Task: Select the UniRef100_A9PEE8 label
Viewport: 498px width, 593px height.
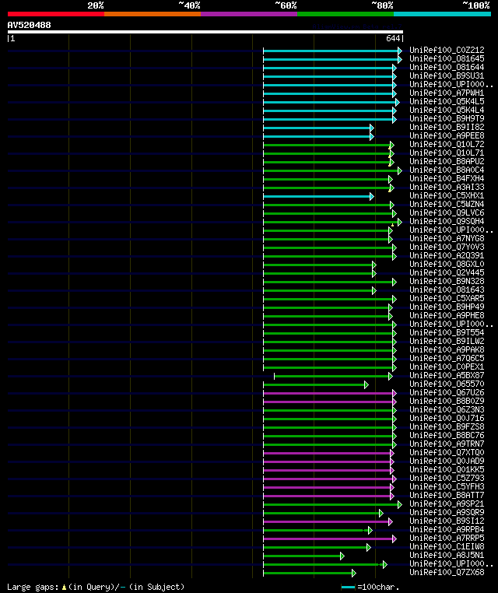Action: 447,135
